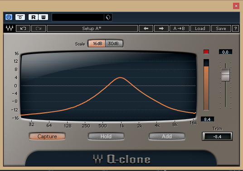The width and height of the screenshot is (243, 171).
Task: Click the output trim fader handle
Action: click(225, 75)
